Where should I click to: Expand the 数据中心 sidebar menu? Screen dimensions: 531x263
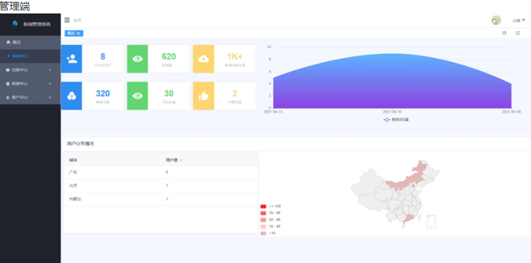[x=30, y=84]
